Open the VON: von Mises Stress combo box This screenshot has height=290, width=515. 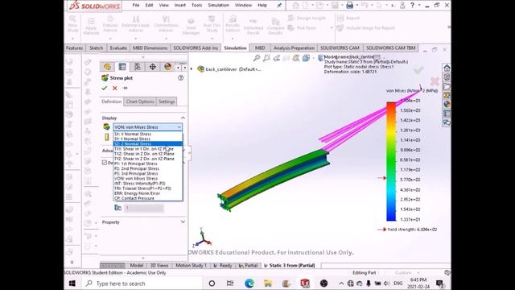point(148,127)
